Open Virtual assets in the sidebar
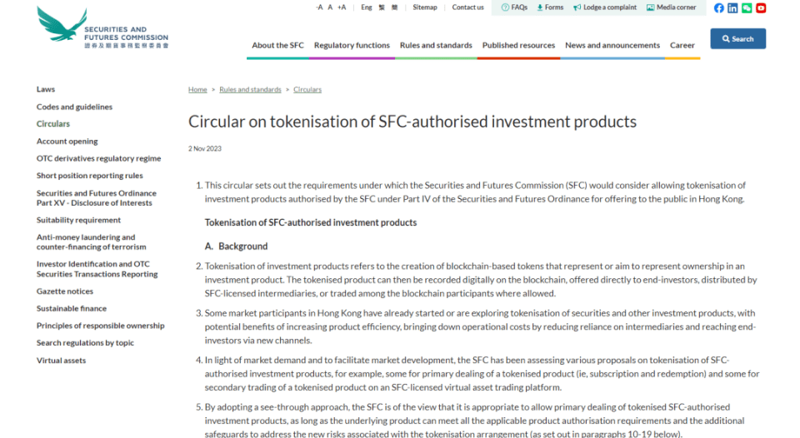The image size is (800, 438). 61,361
